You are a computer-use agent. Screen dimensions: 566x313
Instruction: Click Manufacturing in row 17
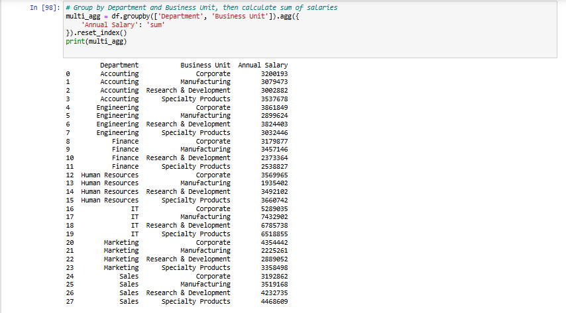point(205,217)
